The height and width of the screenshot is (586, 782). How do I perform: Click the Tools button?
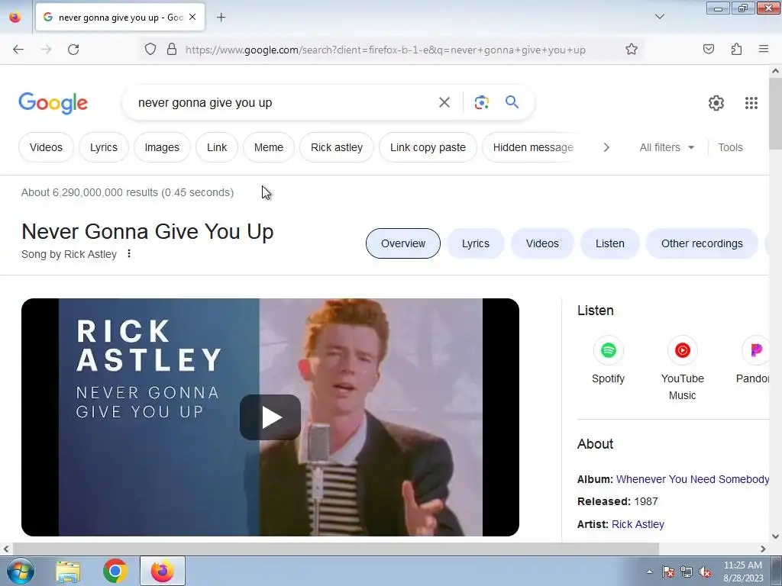pos(730,147)
